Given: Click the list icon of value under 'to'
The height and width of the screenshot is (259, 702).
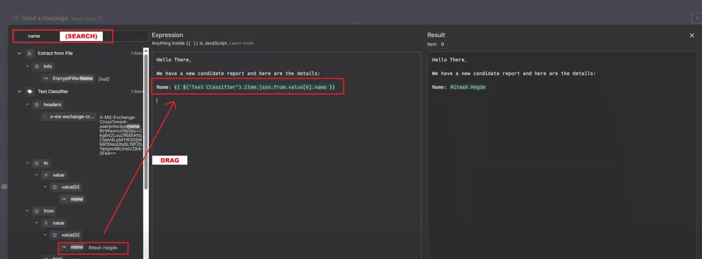Looking at the screenshot, I should click(46, 175).
